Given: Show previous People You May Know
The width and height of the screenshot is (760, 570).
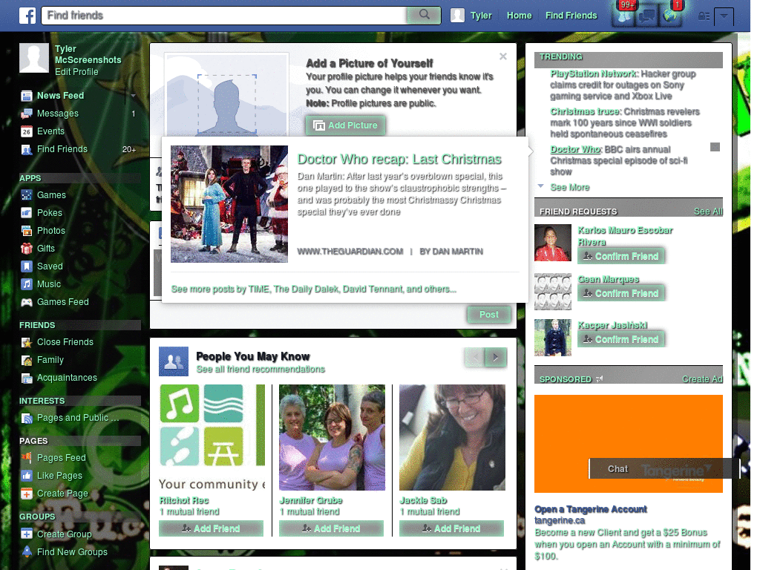Looking at the screenshot, I should pos(475,358).
